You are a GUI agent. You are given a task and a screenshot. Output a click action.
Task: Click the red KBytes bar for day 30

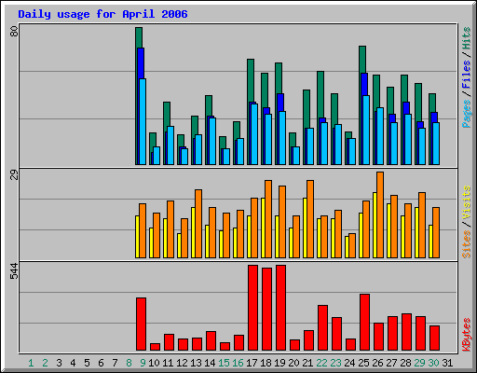tap(434, 338)
